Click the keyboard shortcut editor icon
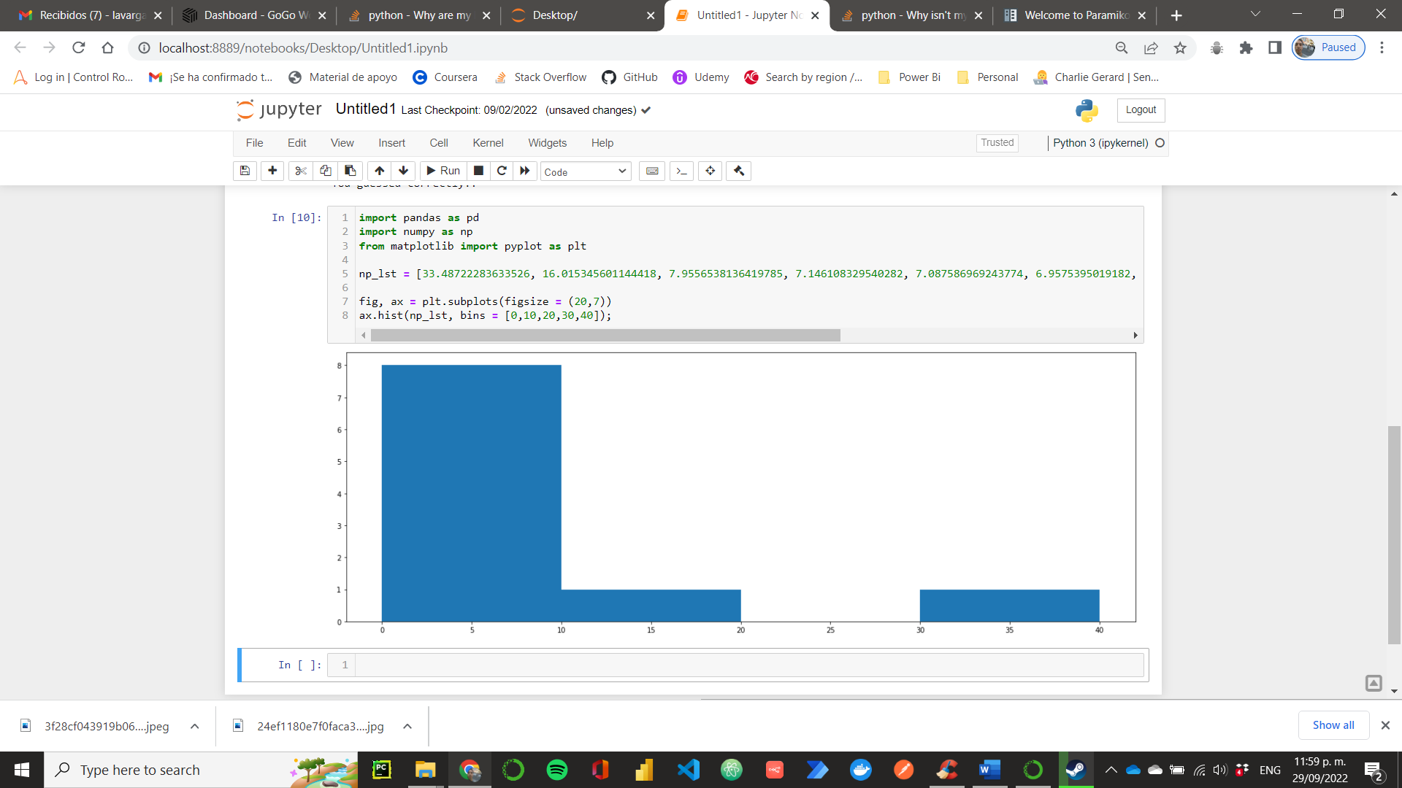 (x=652, y=170)
